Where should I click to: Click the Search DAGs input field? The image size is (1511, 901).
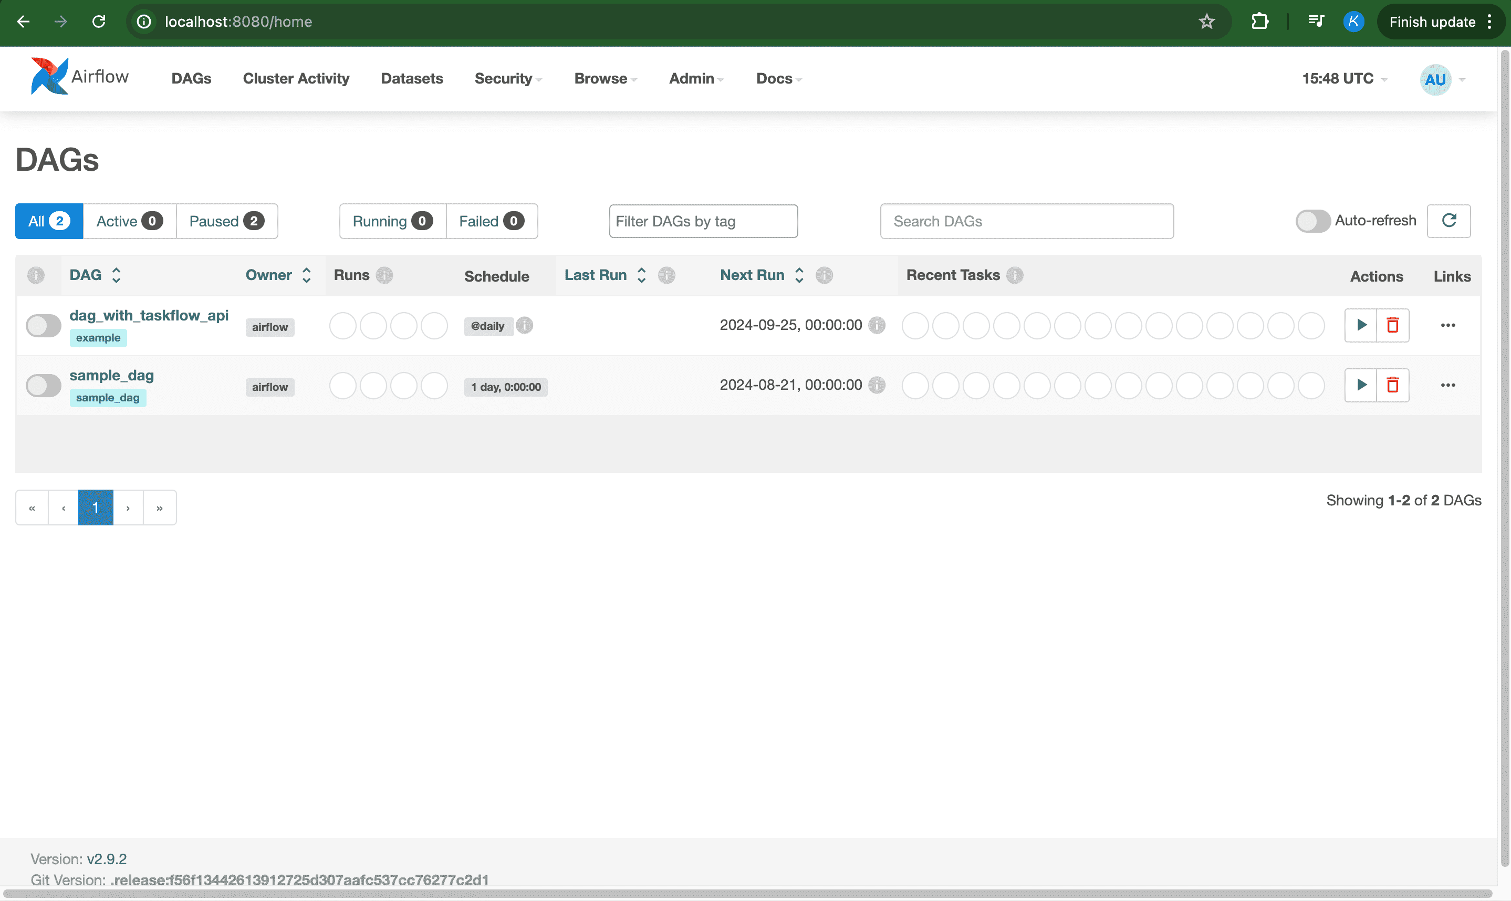click(x=1026, y=221)
